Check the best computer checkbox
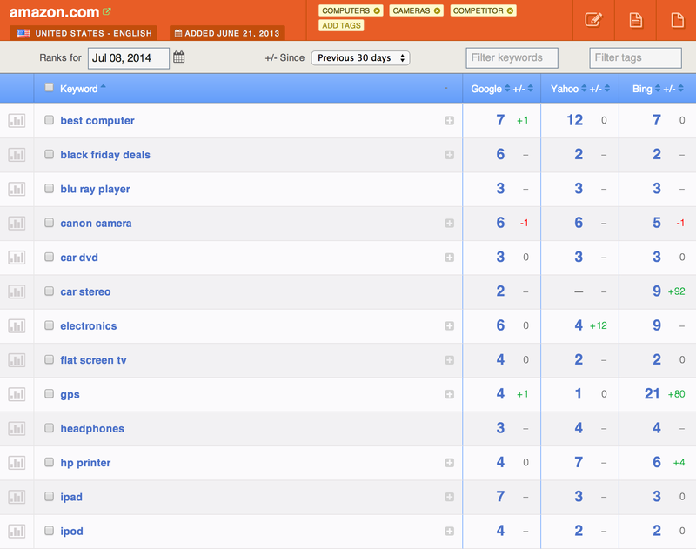Screen dimensions: 696x549 pos(50,120)
